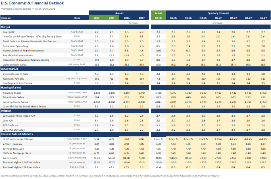Click Nonresidential Fixed Investment Q1-26 value "10.6"

pyautogui.click(x=158, y=51)
